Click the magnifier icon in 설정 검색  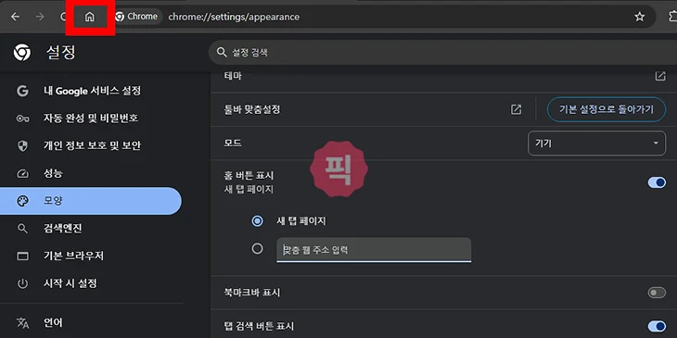point(222,53)
